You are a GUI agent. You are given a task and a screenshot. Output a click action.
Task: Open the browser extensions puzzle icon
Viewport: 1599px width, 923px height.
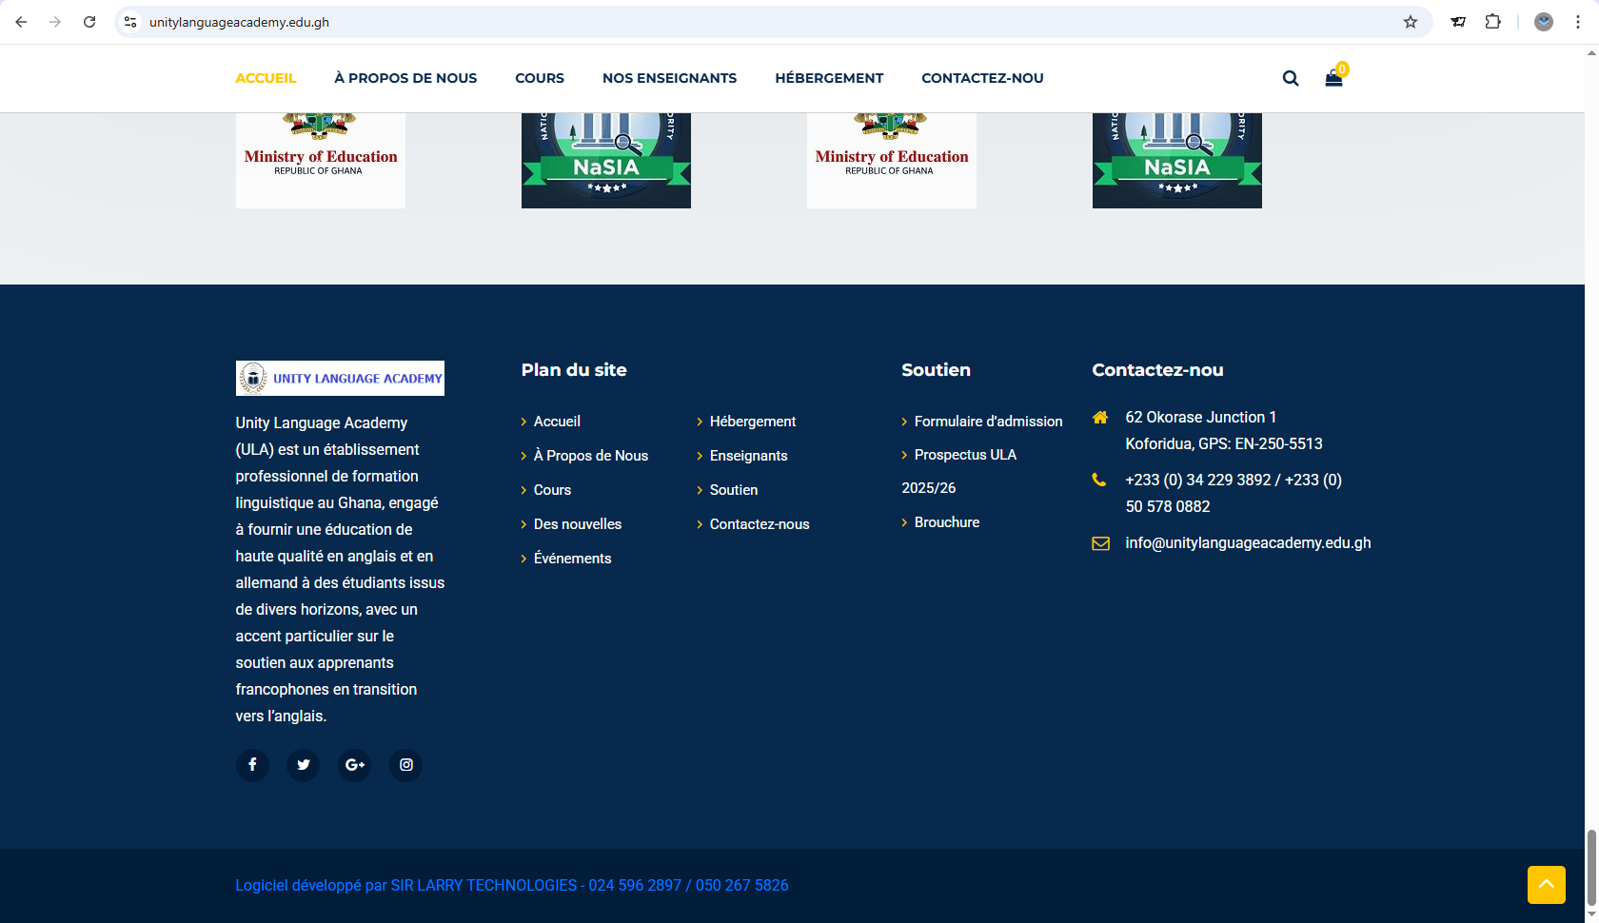click(1492, 22)
